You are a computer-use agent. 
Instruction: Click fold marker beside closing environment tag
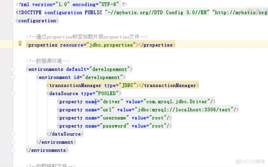(x=13, y=142)
